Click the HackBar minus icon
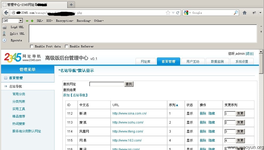Image resolution: width=264 pixels, height=150 pixels. pyautogui.click(x=27, y=21)
